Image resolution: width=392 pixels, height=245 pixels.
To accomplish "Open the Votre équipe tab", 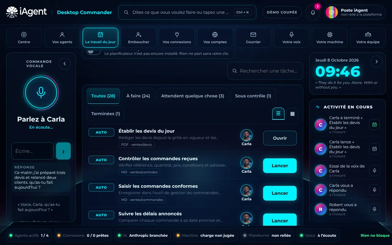I will coord(368,38).
